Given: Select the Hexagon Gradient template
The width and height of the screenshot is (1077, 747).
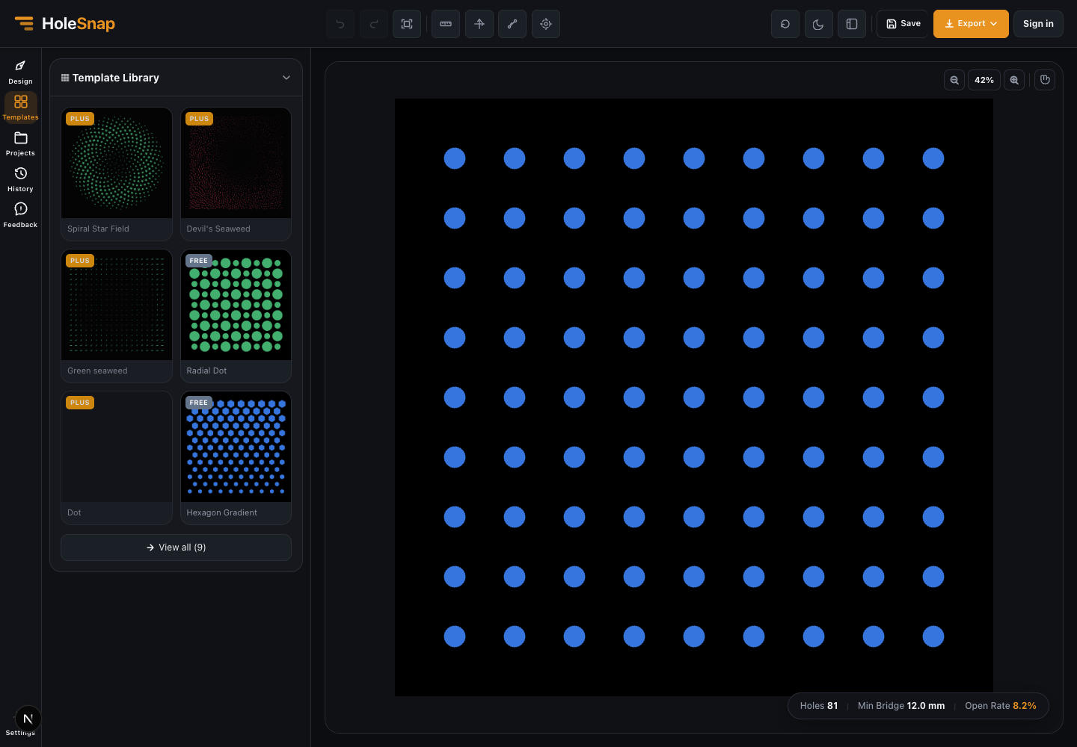Looking at the screenshot, I should tap(236, 457).
